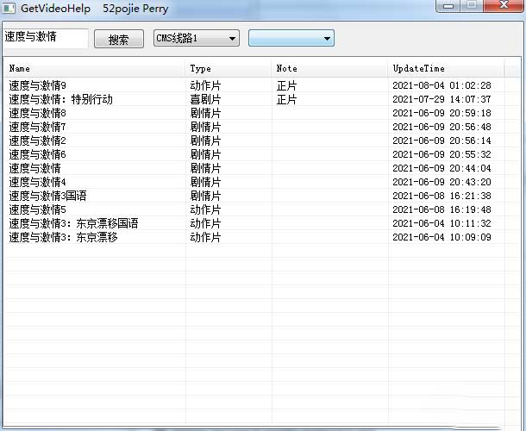Minimize the GetVideoHelp window
526x431 pixels.
[448, 6]
